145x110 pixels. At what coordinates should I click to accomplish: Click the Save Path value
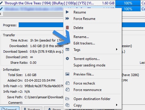click(44, 97)
